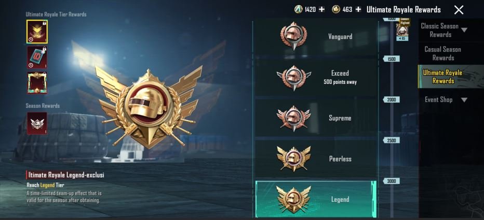Select the highlighted Legend tier row
Screen dimensions: 484x220
[x=315, y=199]
